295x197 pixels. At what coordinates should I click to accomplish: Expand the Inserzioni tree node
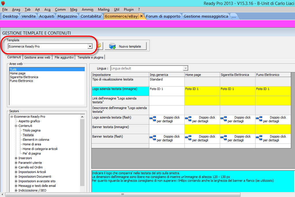[x=16, y=158]
